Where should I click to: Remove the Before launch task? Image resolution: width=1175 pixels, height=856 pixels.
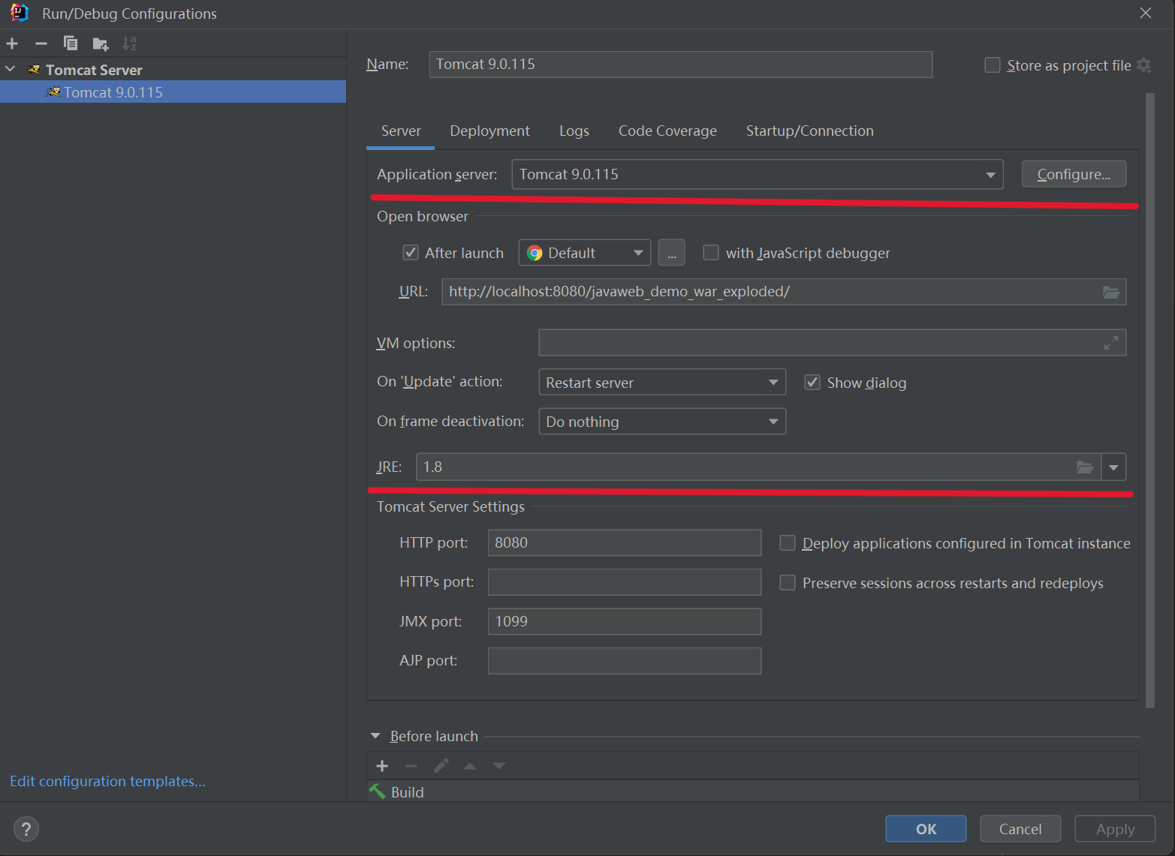(411, 766)
